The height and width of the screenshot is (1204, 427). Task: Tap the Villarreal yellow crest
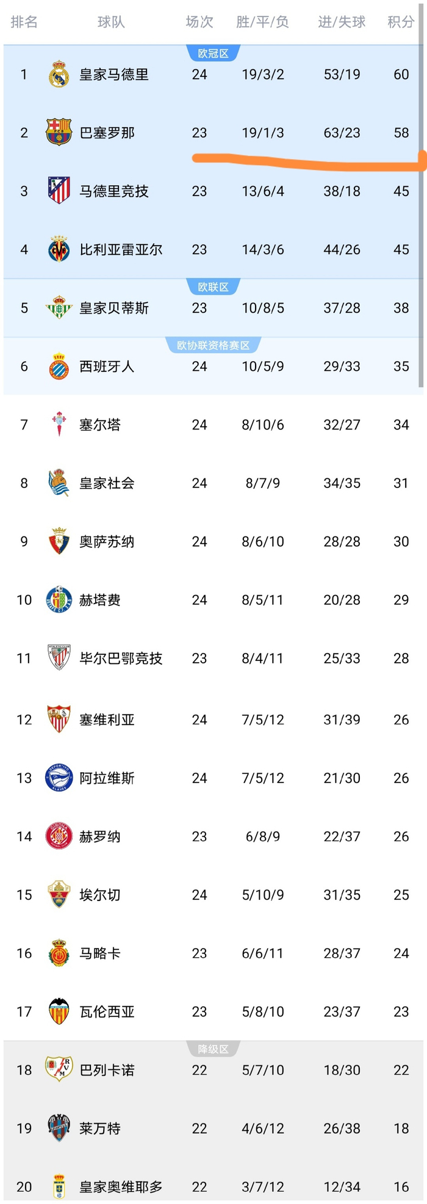(x=59, y=249)
